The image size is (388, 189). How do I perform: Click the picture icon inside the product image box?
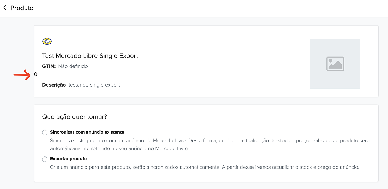pyautogui.click(x=335, y=64)
